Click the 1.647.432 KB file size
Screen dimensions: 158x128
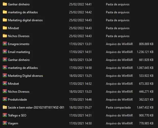click(x=145, y=107)
